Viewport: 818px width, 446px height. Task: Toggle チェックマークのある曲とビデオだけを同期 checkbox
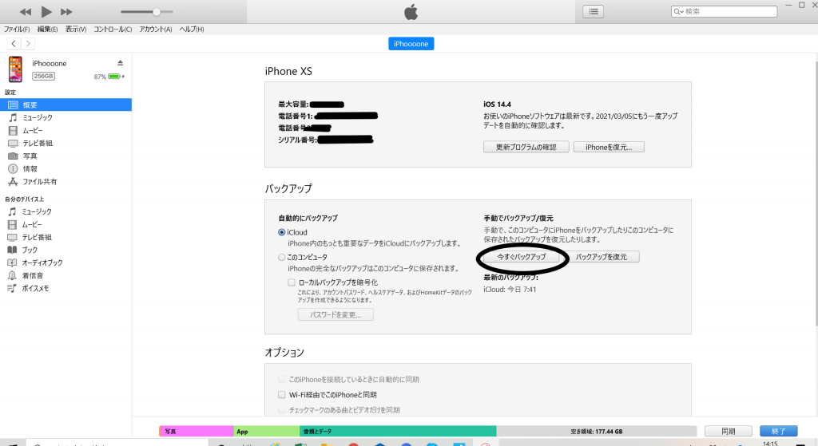(282, 410)
